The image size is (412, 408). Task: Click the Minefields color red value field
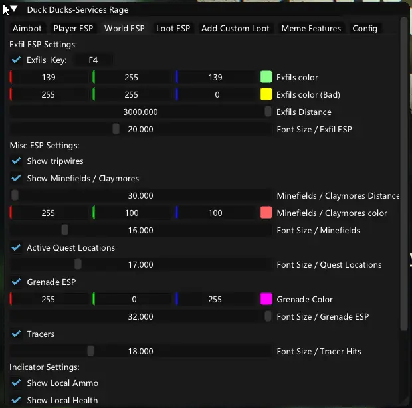[x=48, y=213]
